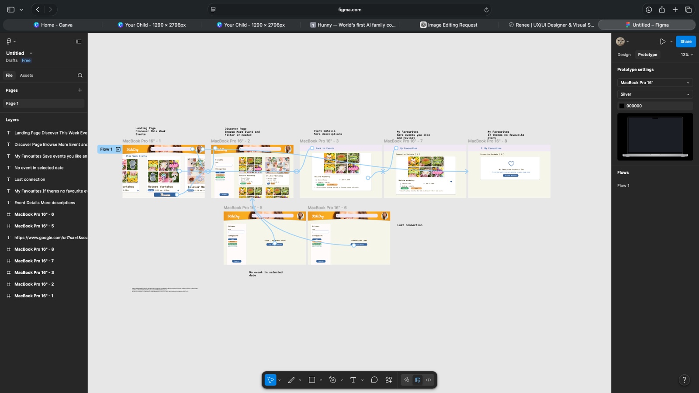Select the Text tool
This screenshot has width=699, height=393.
[x=353, y=380]
